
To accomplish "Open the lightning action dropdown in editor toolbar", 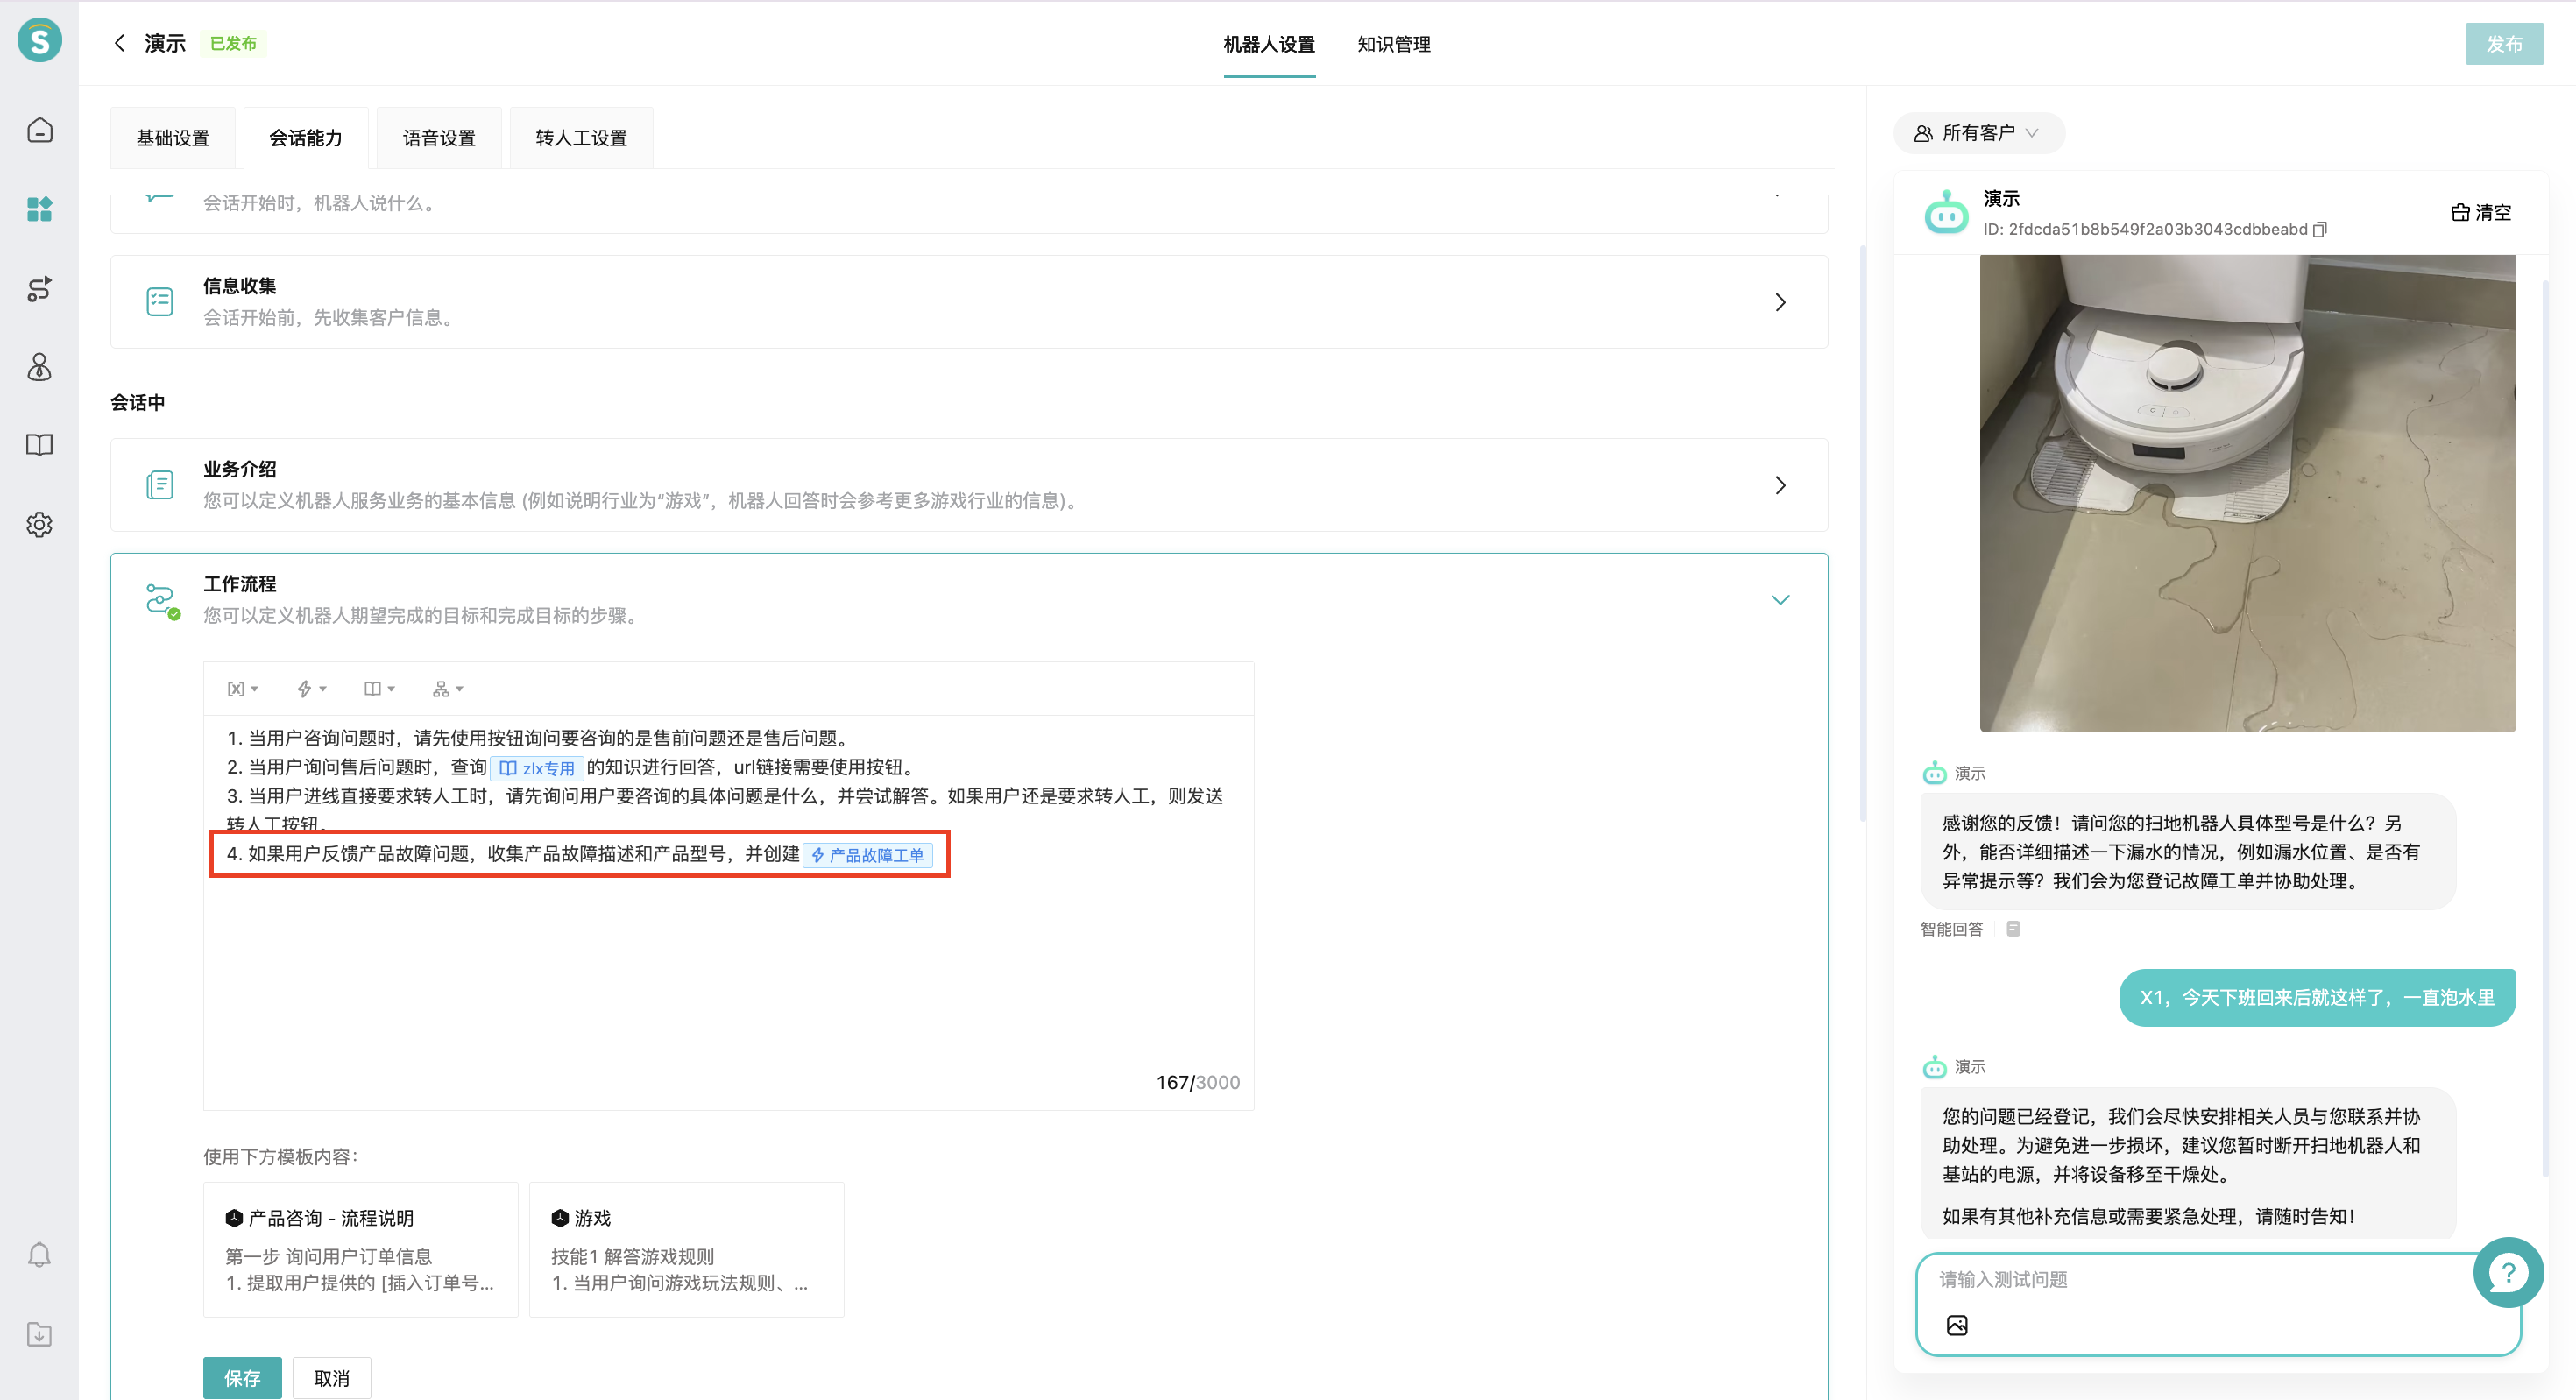I will [x=311, y=689].
